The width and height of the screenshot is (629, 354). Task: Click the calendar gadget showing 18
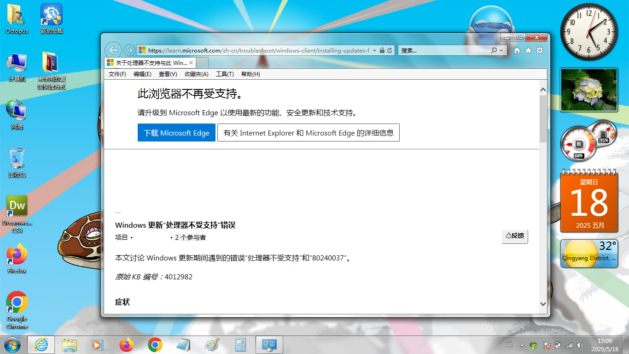(589, 201)
